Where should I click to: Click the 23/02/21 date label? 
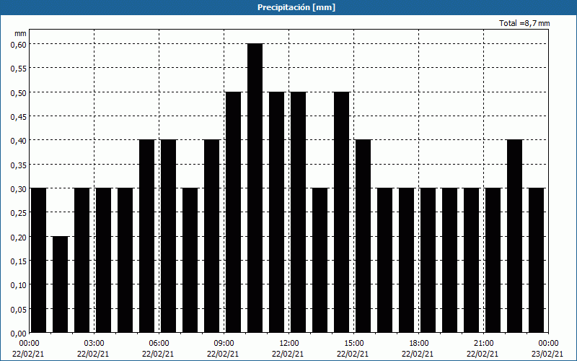[547, 354]
